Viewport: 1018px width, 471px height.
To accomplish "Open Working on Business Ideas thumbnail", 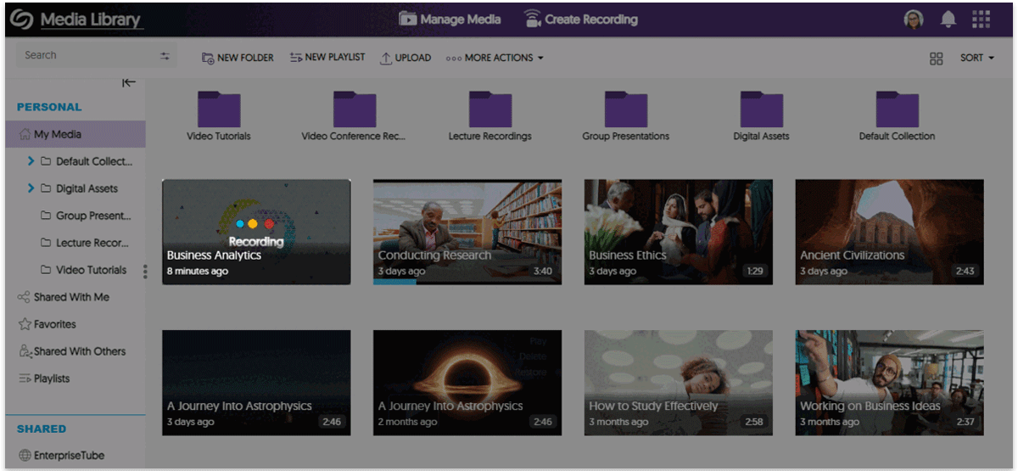I will [x=890, y=383].
